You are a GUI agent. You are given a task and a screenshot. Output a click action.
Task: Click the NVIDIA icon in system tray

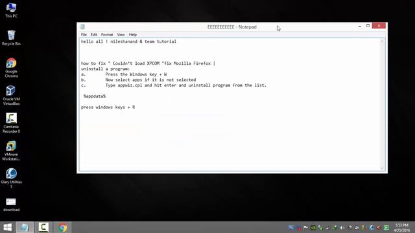[x=313, y=228]
